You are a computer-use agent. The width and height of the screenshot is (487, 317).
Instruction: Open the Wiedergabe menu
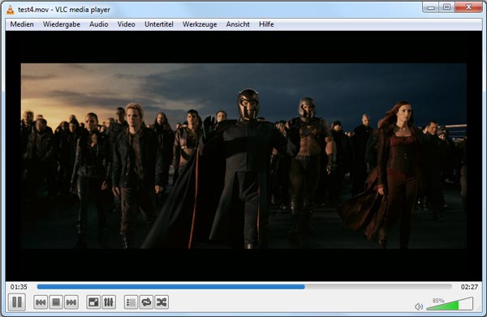tap(62, 24)
